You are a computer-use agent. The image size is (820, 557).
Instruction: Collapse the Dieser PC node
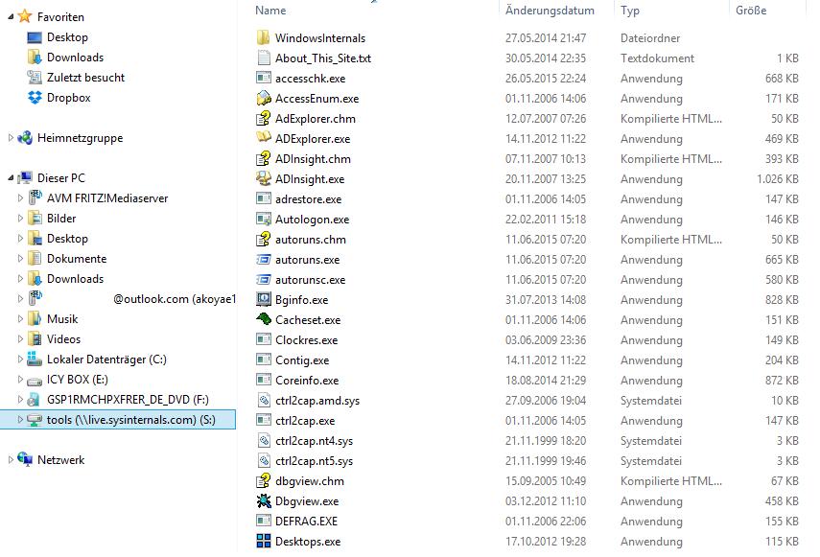click(11, 178)
